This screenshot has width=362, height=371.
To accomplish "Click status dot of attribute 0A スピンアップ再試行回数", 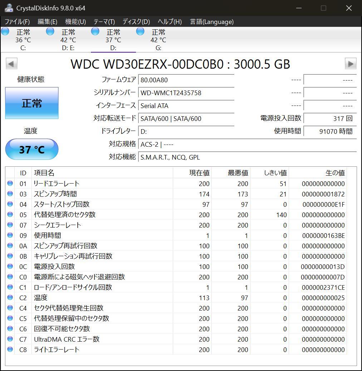I will pos(10,245).
